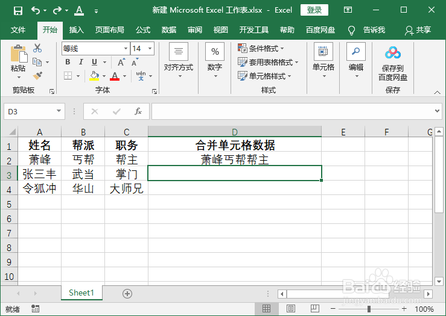Select cell with 张三丰

point(40,173)
